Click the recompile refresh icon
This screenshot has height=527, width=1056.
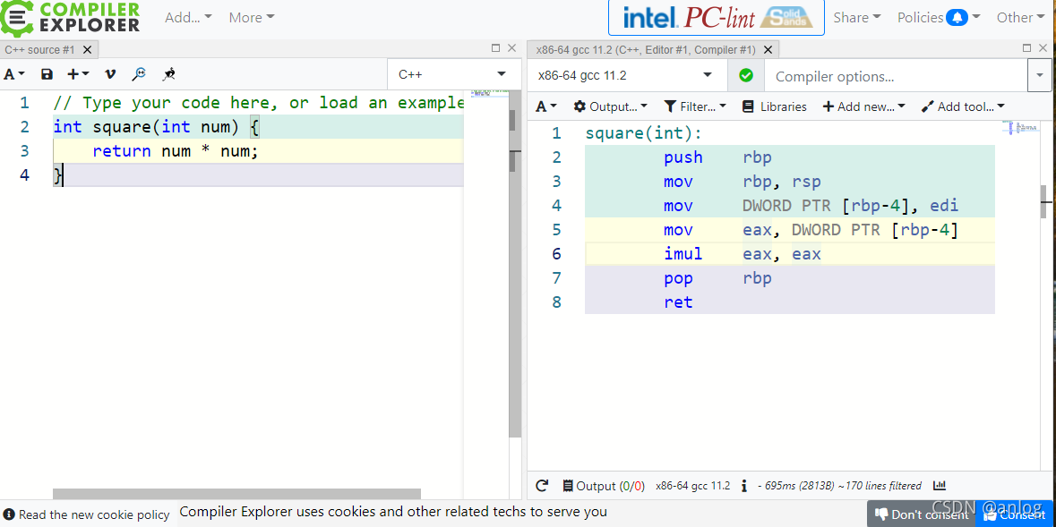[542, 485]
